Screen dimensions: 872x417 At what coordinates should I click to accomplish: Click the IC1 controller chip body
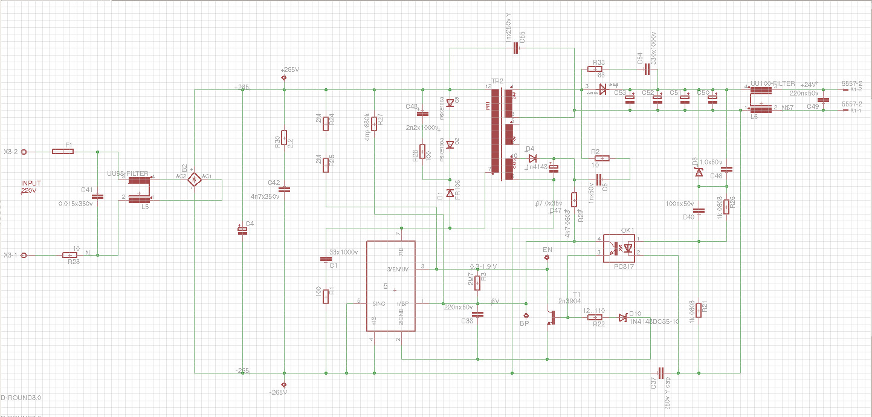(391, 286)
